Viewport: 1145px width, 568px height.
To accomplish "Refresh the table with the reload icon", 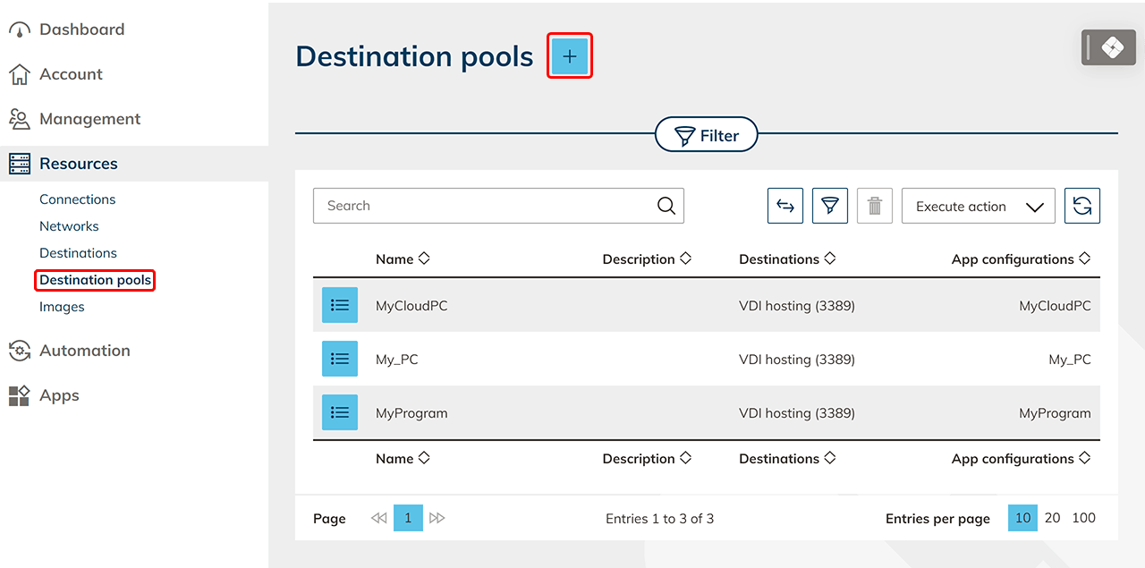I will coord(1081,206).
